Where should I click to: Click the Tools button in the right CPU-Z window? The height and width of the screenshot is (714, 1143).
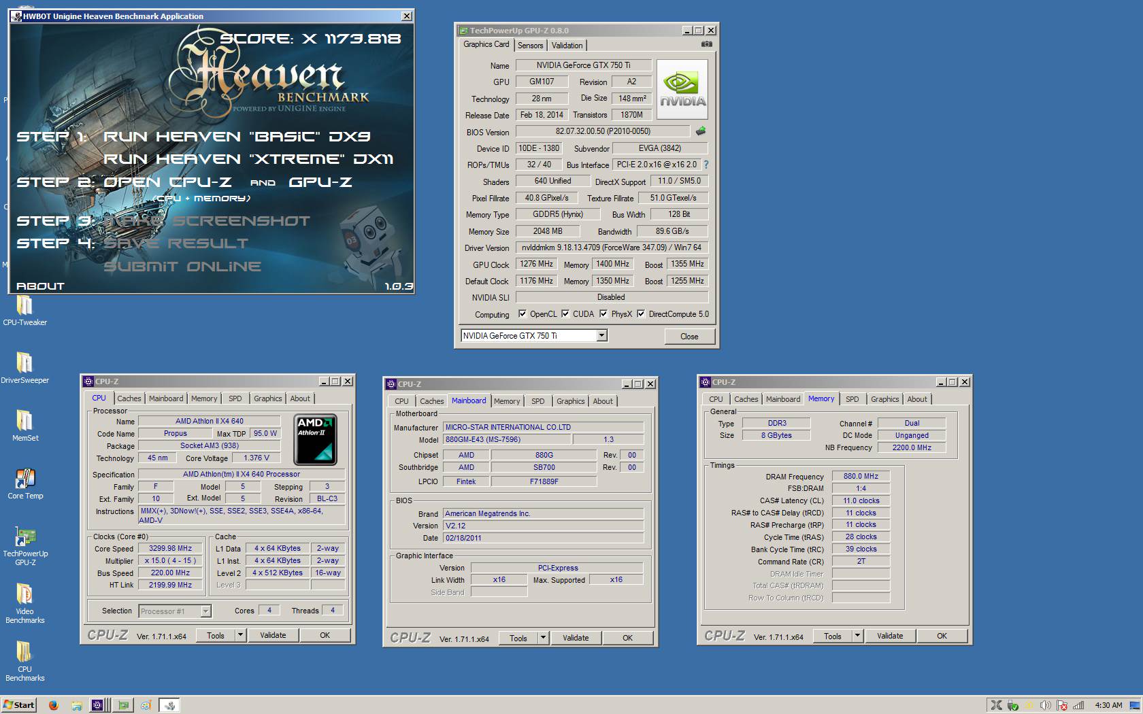click(x=833, y=636)
